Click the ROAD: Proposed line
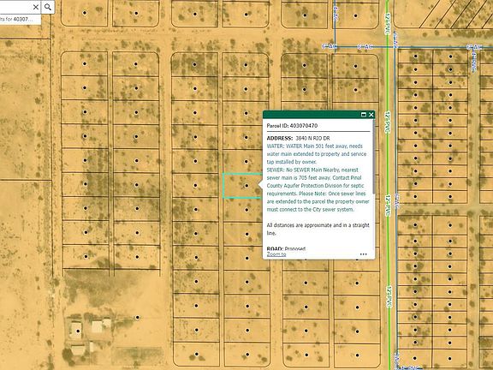The image size is (493, 370). [286, 249]
